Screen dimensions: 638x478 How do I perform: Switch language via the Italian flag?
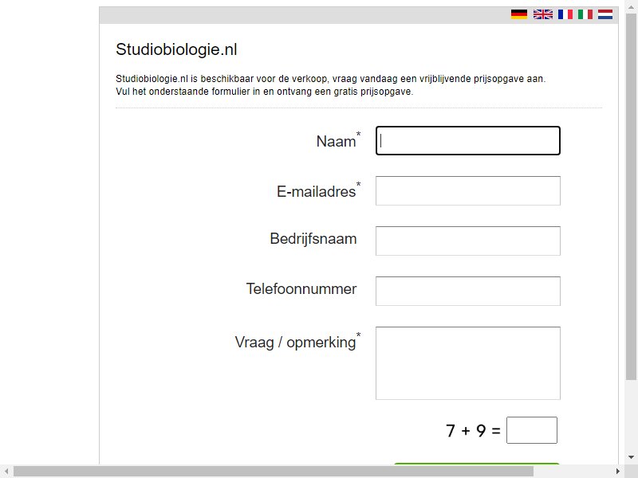[x=585, y=14]
